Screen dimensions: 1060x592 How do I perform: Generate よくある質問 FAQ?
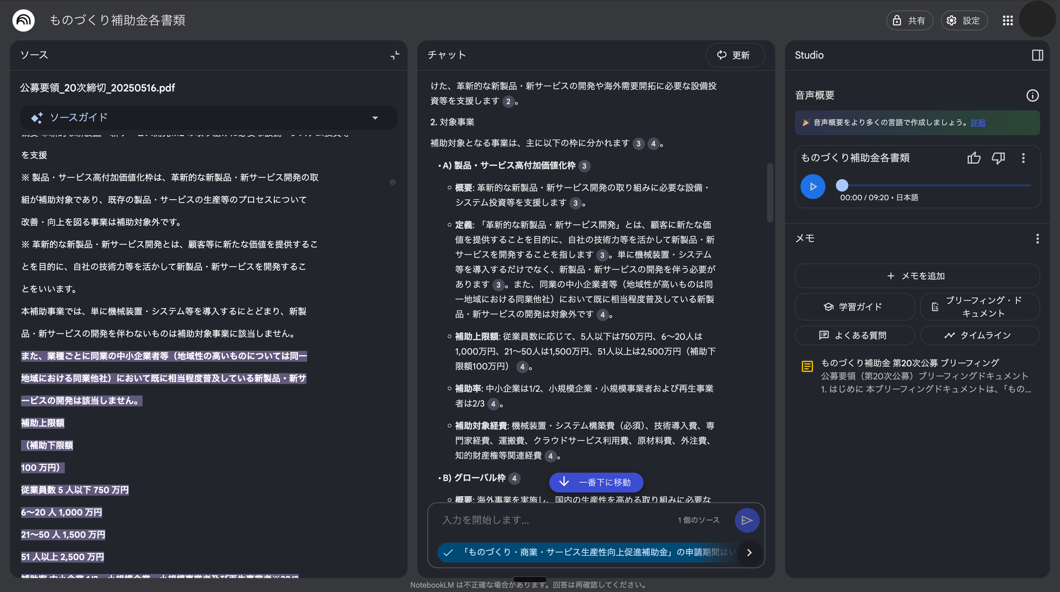point(854,335)
